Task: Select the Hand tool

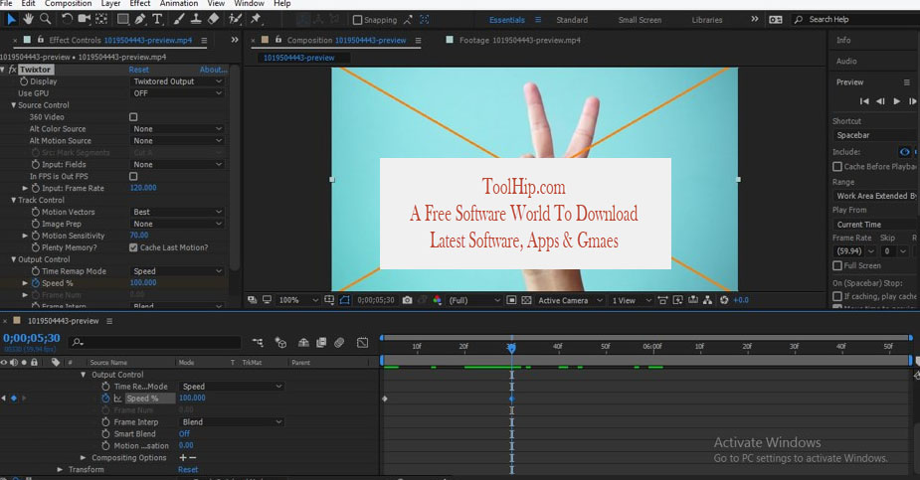Action: [28, 19]
